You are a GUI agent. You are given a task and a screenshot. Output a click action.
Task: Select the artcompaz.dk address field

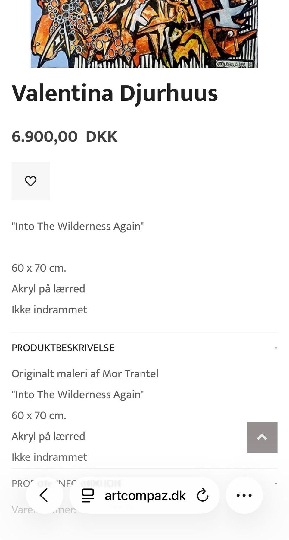pyautogui.click(x=145, y=495)
